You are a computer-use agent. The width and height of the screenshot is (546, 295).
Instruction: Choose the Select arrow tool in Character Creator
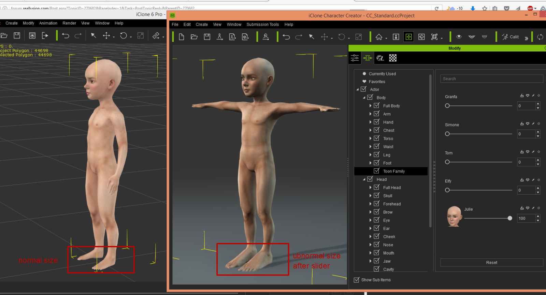312,37
